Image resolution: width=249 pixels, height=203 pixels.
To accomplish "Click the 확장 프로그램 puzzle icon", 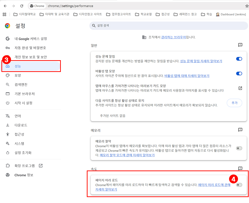I will point(7,166).
